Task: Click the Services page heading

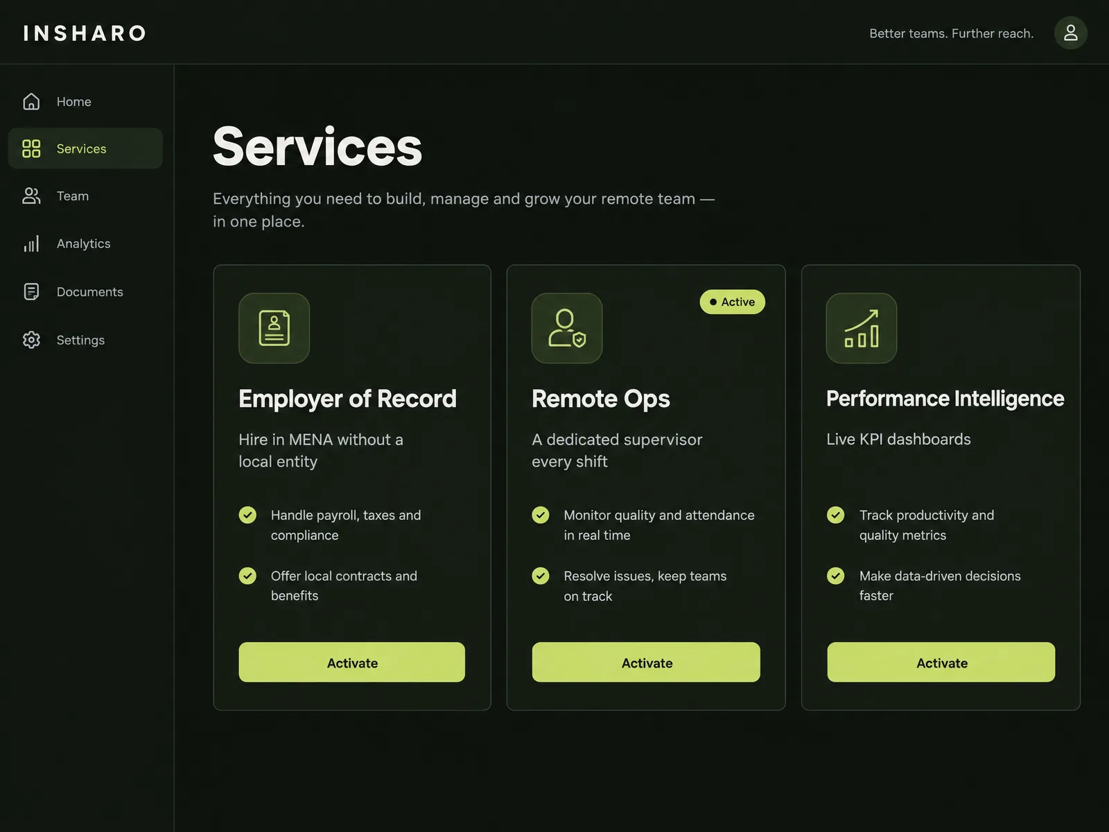Action: 317,146
